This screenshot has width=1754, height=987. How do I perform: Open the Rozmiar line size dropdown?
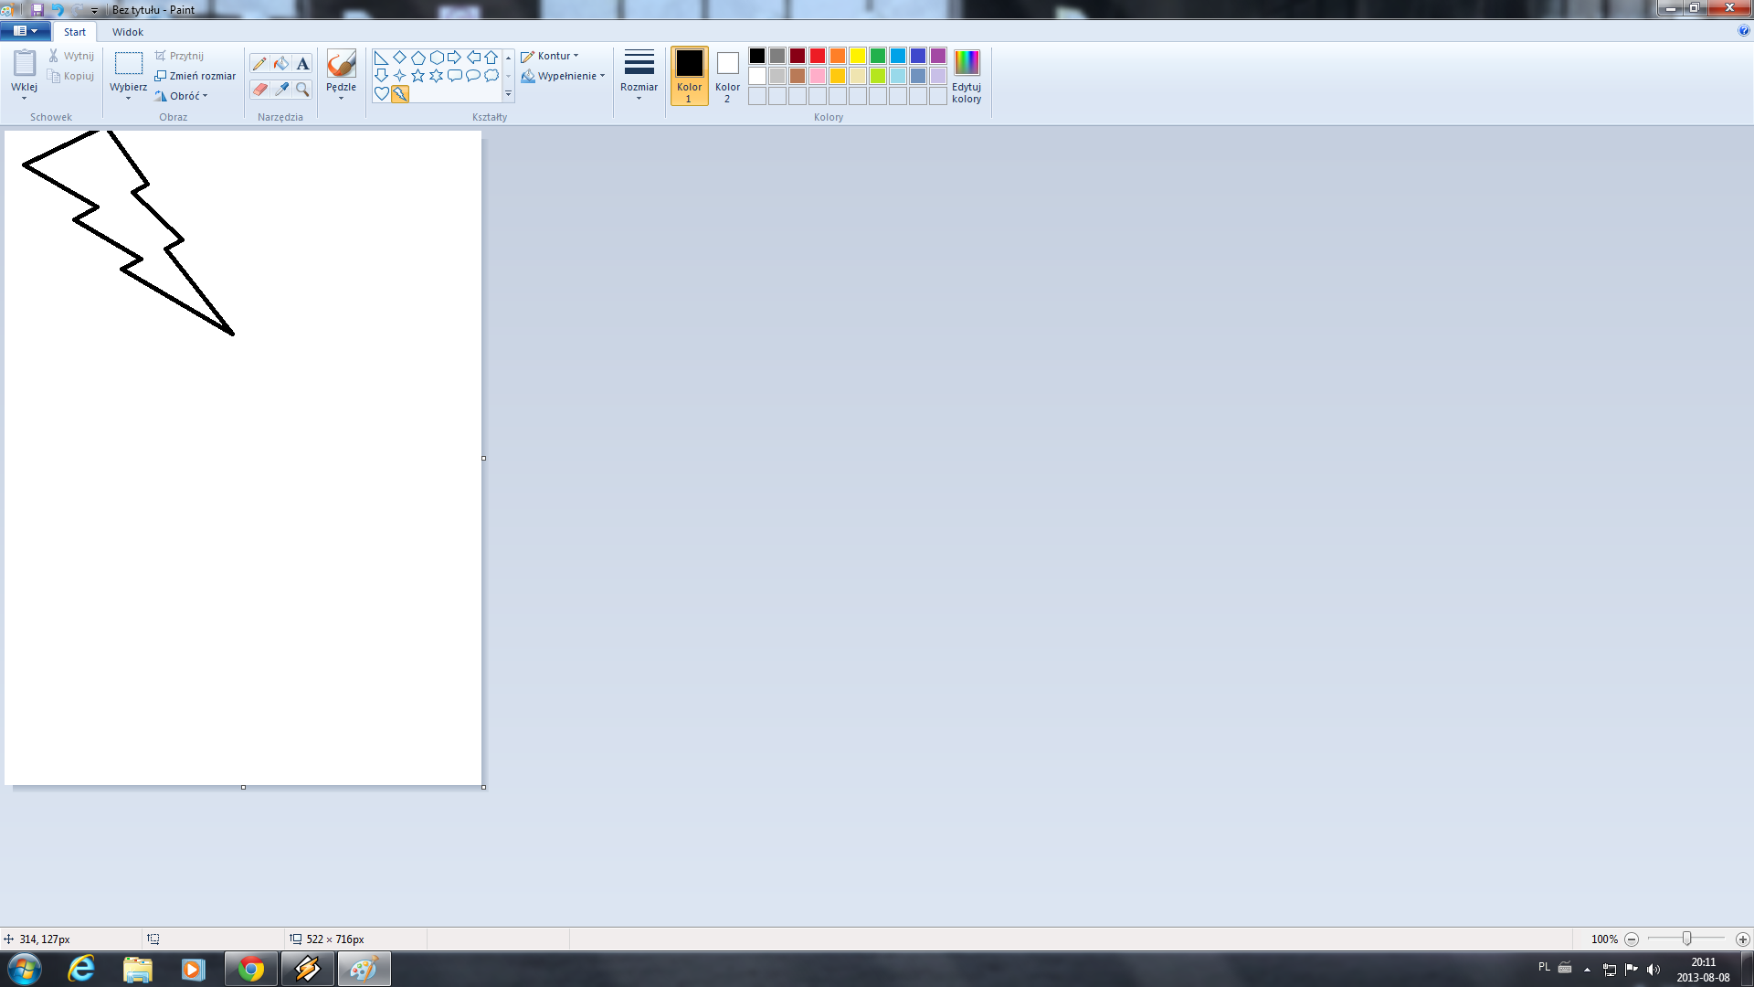639,76
